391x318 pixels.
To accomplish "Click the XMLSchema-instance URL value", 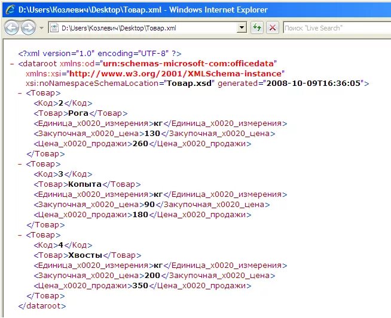I will click(175, 73).
